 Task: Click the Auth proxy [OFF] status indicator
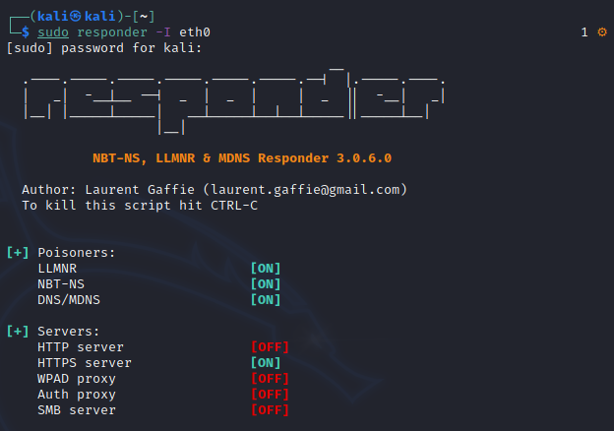[270, 395]
